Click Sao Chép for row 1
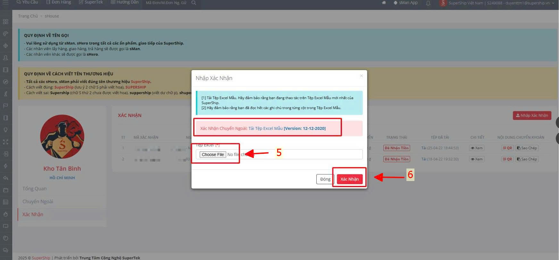559x260 pixels. tap(527, 148)
